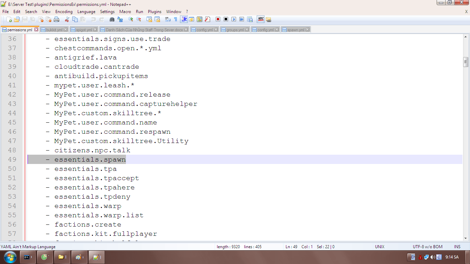Click the citizens.npc.talk line
Screen dimensions: 470x264
point(245,150)
